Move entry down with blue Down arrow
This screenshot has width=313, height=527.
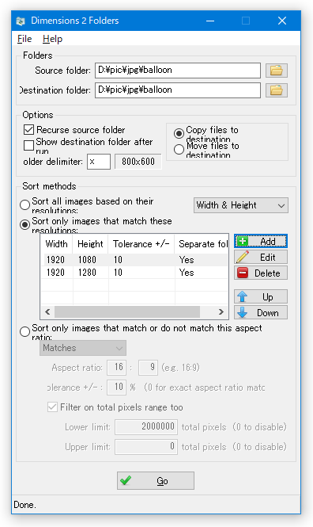243,312
